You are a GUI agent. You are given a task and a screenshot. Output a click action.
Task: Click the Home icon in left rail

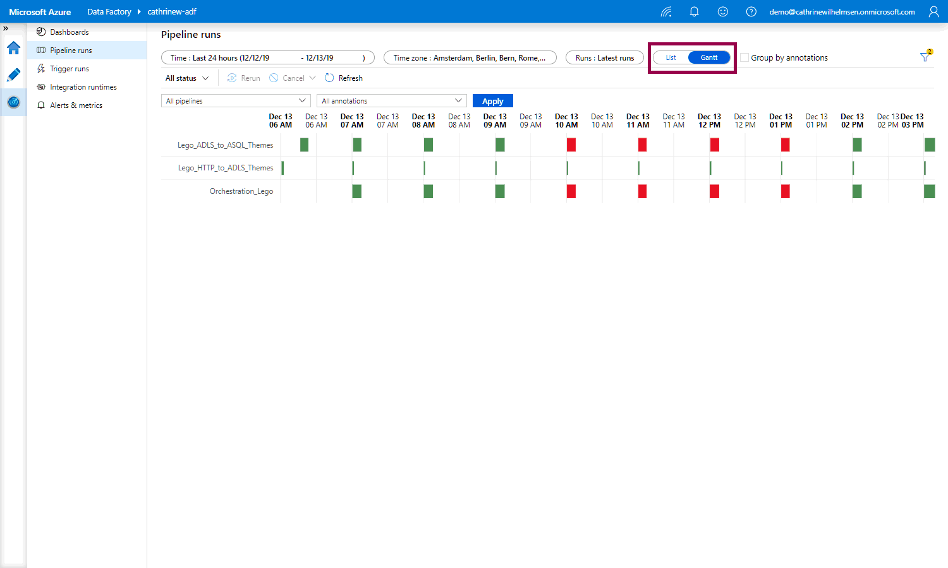[x=13, y=48]
